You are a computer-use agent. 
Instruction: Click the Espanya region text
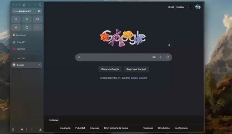54,120
